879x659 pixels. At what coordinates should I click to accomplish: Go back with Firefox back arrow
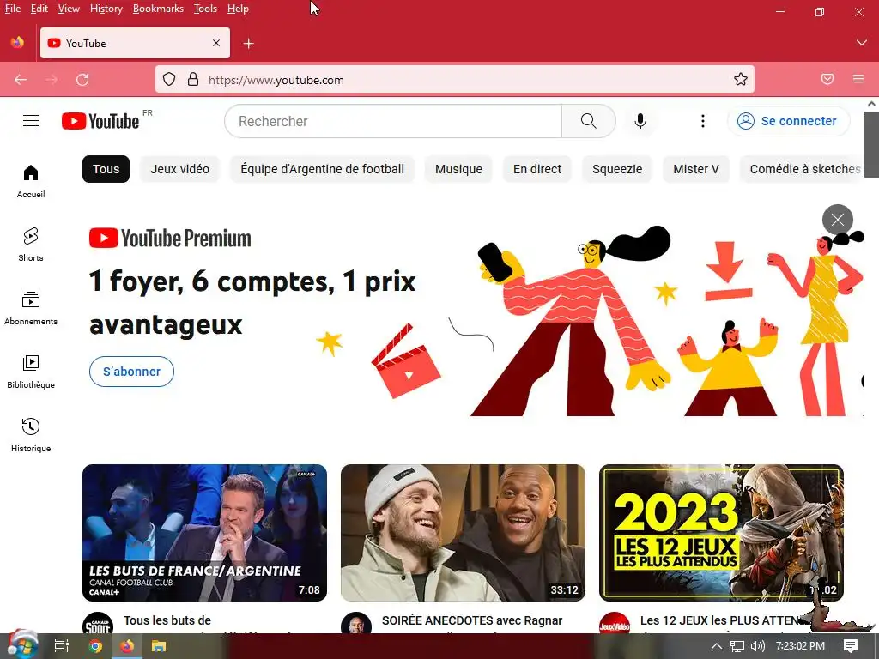(21, 80)
